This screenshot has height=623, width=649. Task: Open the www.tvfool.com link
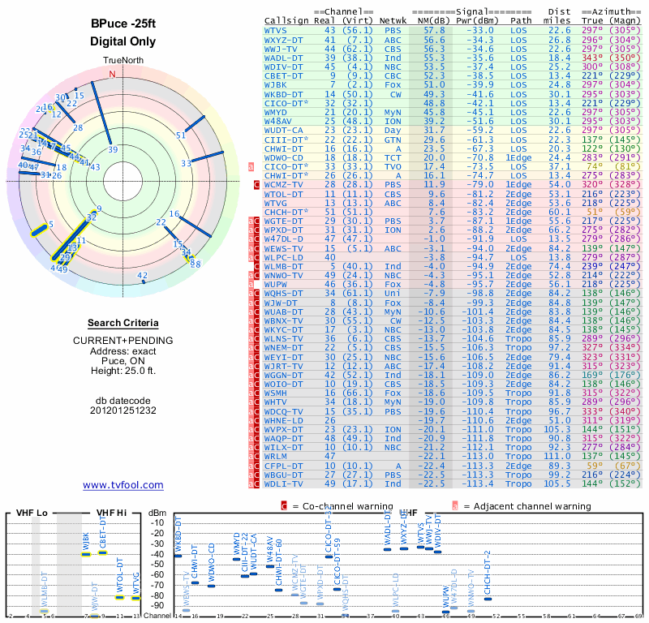point(123,485)
